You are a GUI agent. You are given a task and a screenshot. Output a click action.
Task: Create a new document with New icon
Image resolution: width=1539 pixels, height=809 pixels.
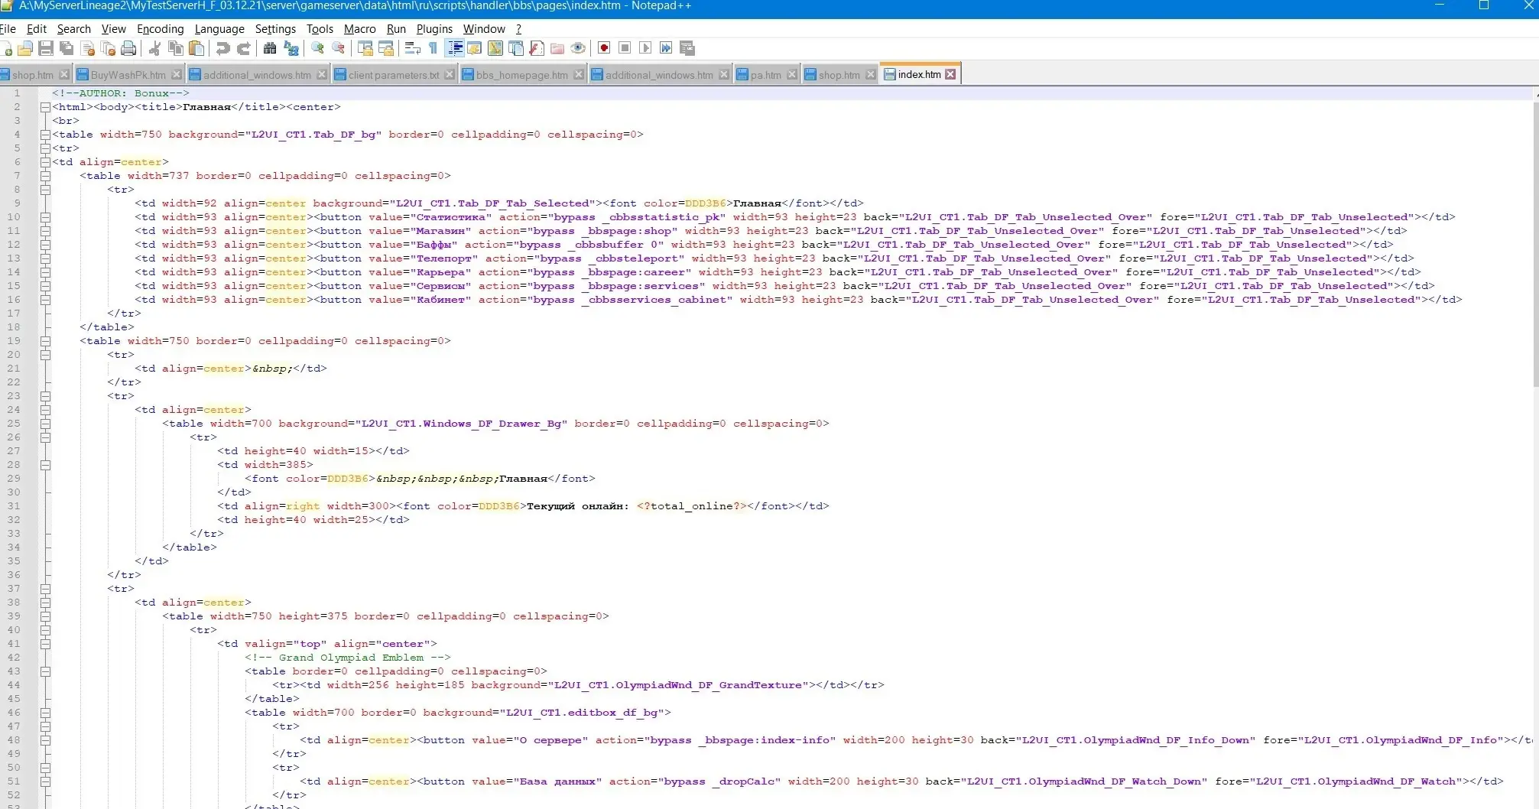6,48
